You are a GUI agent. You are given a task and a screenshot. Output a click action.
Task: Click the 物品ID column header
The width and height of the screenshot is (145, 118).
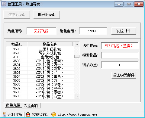coord(17,44)
